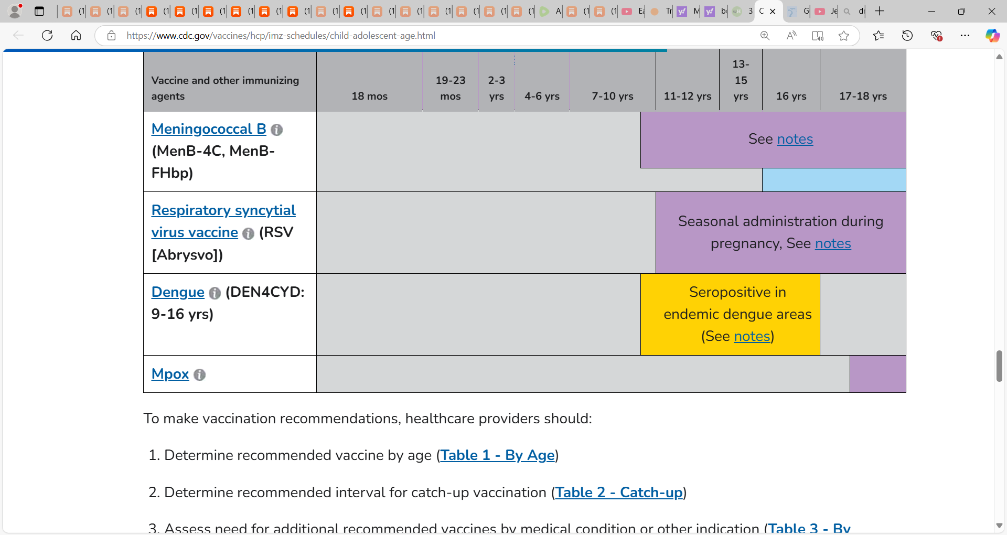Viewport: 1007px width, 535px height.
Task: Click the scrollbar down arrow
Action: pyautogui.click(x=999, y=526)
